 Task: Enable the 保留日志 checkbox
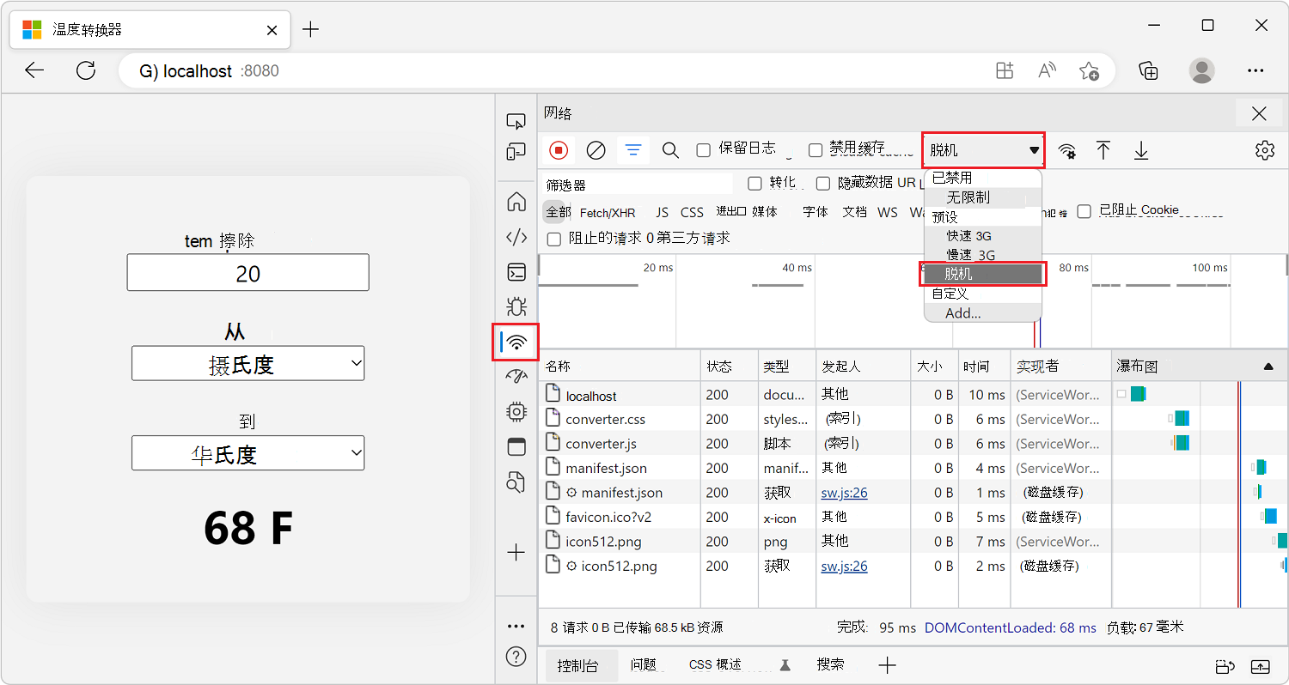click(x=703, y=150)
